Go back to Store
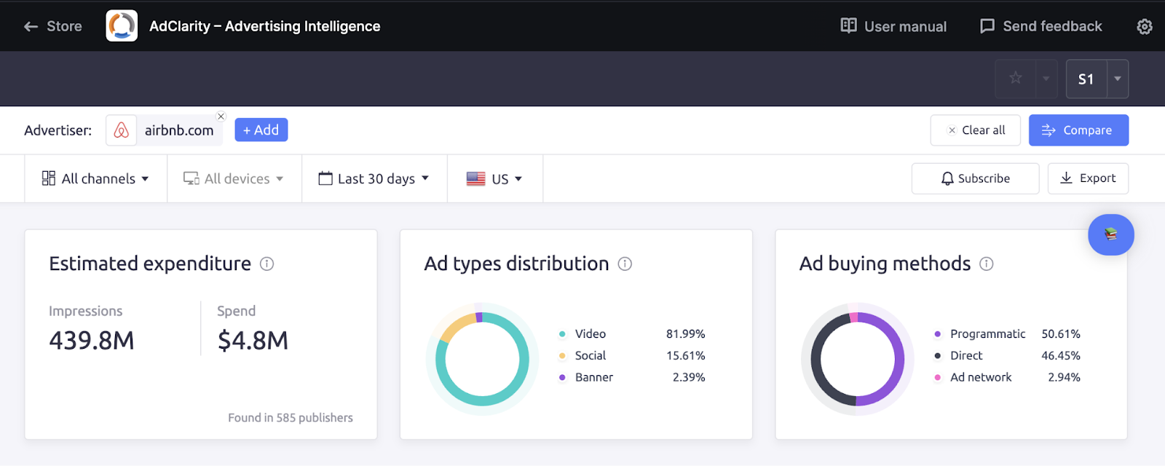This screenshot has height=466, width=1165. coord(53,26)
